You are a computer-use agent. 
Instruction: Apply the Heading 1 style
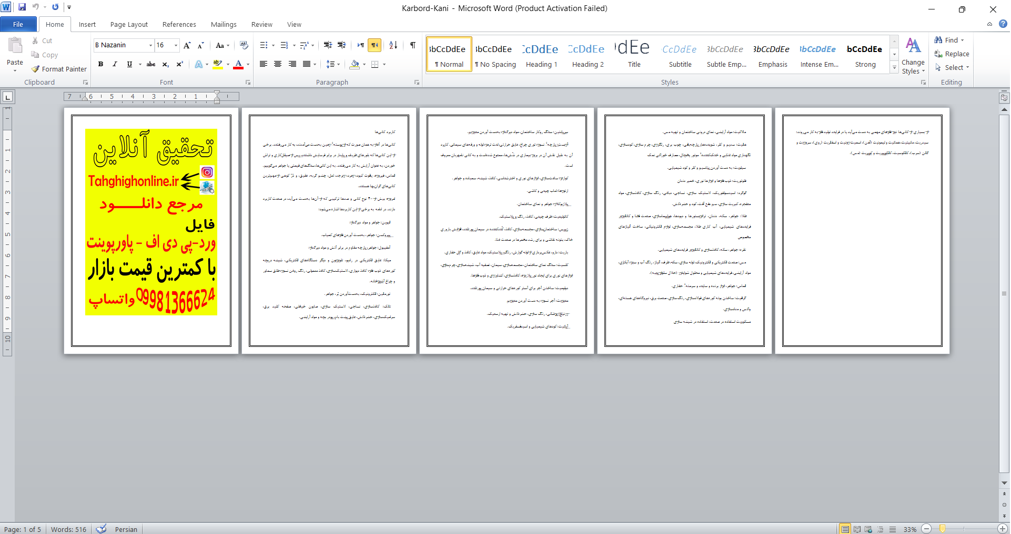coord(541,54)
